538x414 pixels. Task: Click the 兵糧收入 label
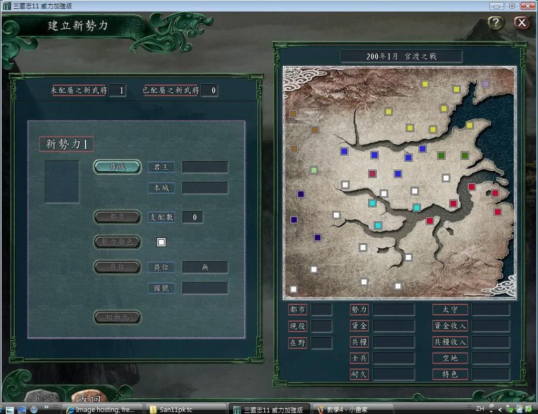pos(450,341)
